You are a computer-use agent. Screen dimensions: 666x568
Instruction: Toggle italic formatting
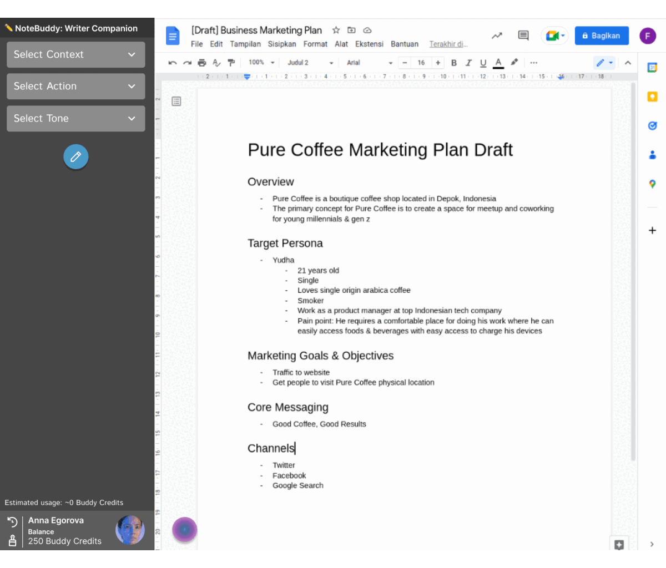pyautogui.click(x=468, y=63)
